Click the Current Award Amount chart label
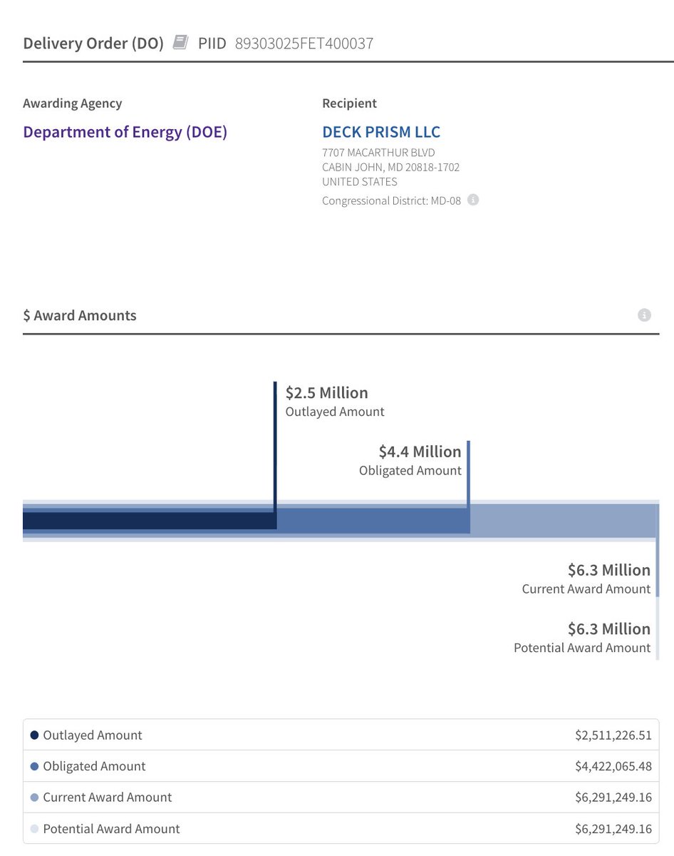The width and height of the screenshot is (674, 856). pyautogui.click(x=586, y=589)
